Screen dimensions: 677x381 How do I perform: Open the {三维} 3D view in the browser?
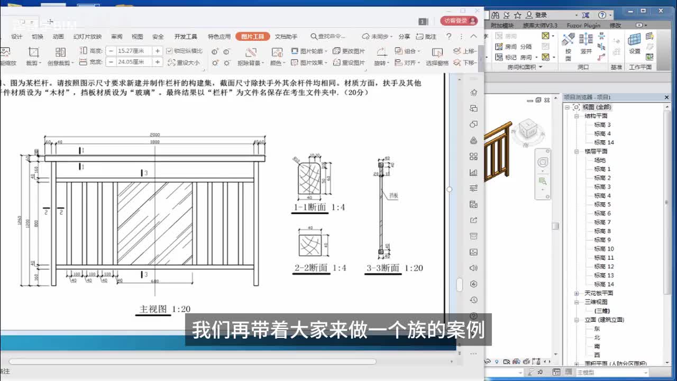pos(601,311)
